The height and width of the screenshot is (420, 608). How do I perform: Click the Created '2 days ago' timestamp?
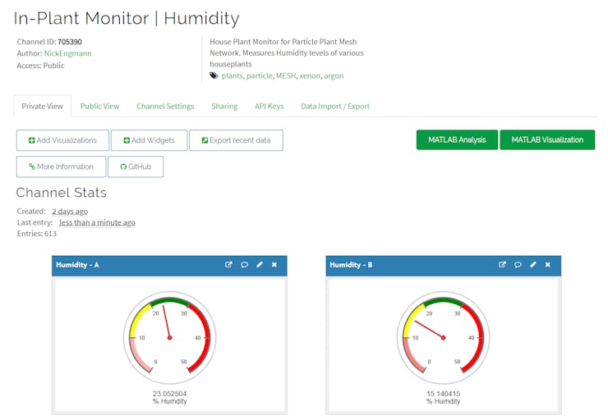70,212
